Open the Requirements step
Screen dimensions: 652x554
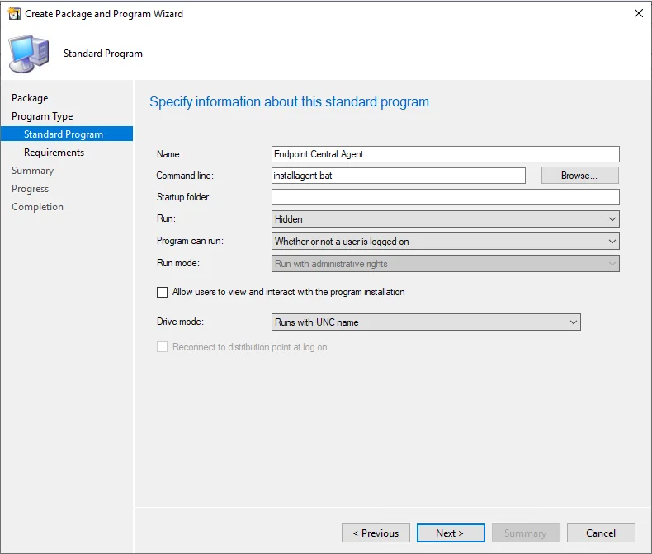[54, 153]
